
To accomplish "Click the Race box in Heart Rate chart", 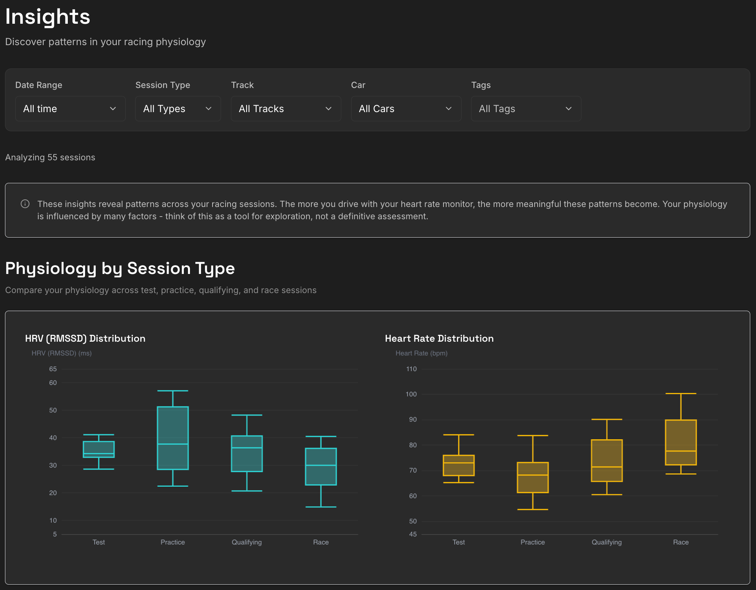I will click(681, 442).
